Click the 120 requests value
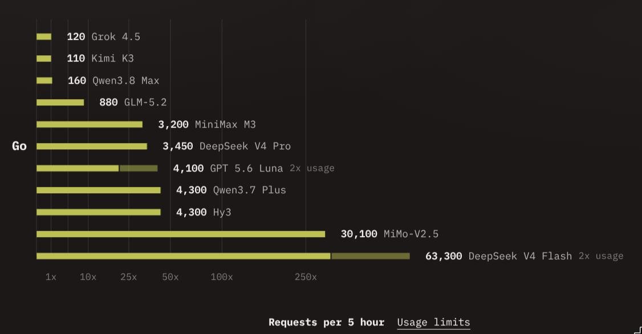Image resolution: width=642 pixels, height=334 pixels. pos(76,37)
